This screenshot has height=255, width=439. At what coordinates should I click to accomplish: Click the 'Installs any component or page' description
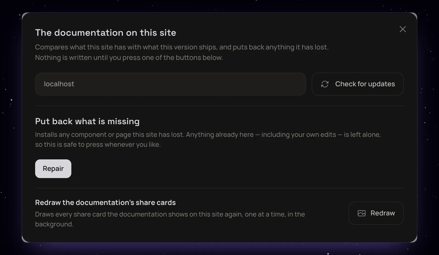click(x=208, y=139)
